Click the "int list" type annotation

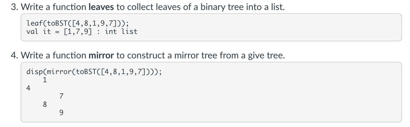pyautogui.click(x=121, y=32)
